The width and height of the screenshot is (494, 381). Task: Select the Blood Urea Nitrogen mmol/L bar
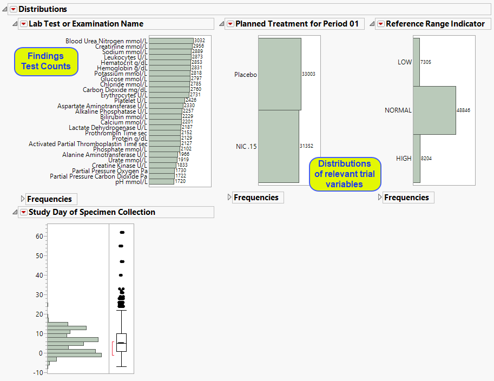tap(171, 41)
